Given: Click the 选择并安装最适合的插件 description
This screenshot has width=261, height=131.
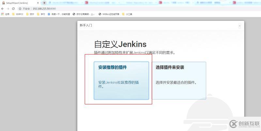Looking at the screenshot, I should tap(176, 83).
